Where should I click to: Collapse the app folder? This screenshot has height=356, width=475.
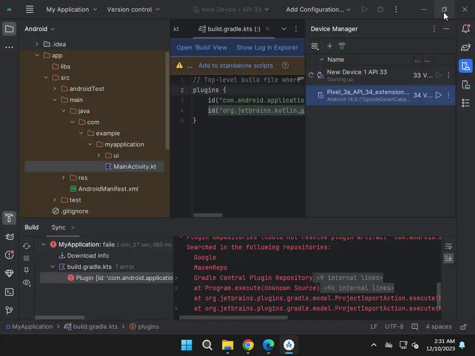pos(37,55)
